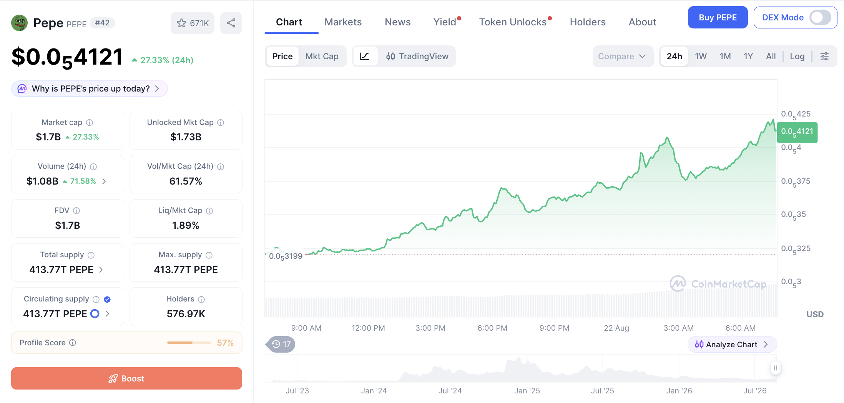844x403 pixels.
Task: Open the Compare dropdown
Action: pyautogui.click(x=623, y=56)
